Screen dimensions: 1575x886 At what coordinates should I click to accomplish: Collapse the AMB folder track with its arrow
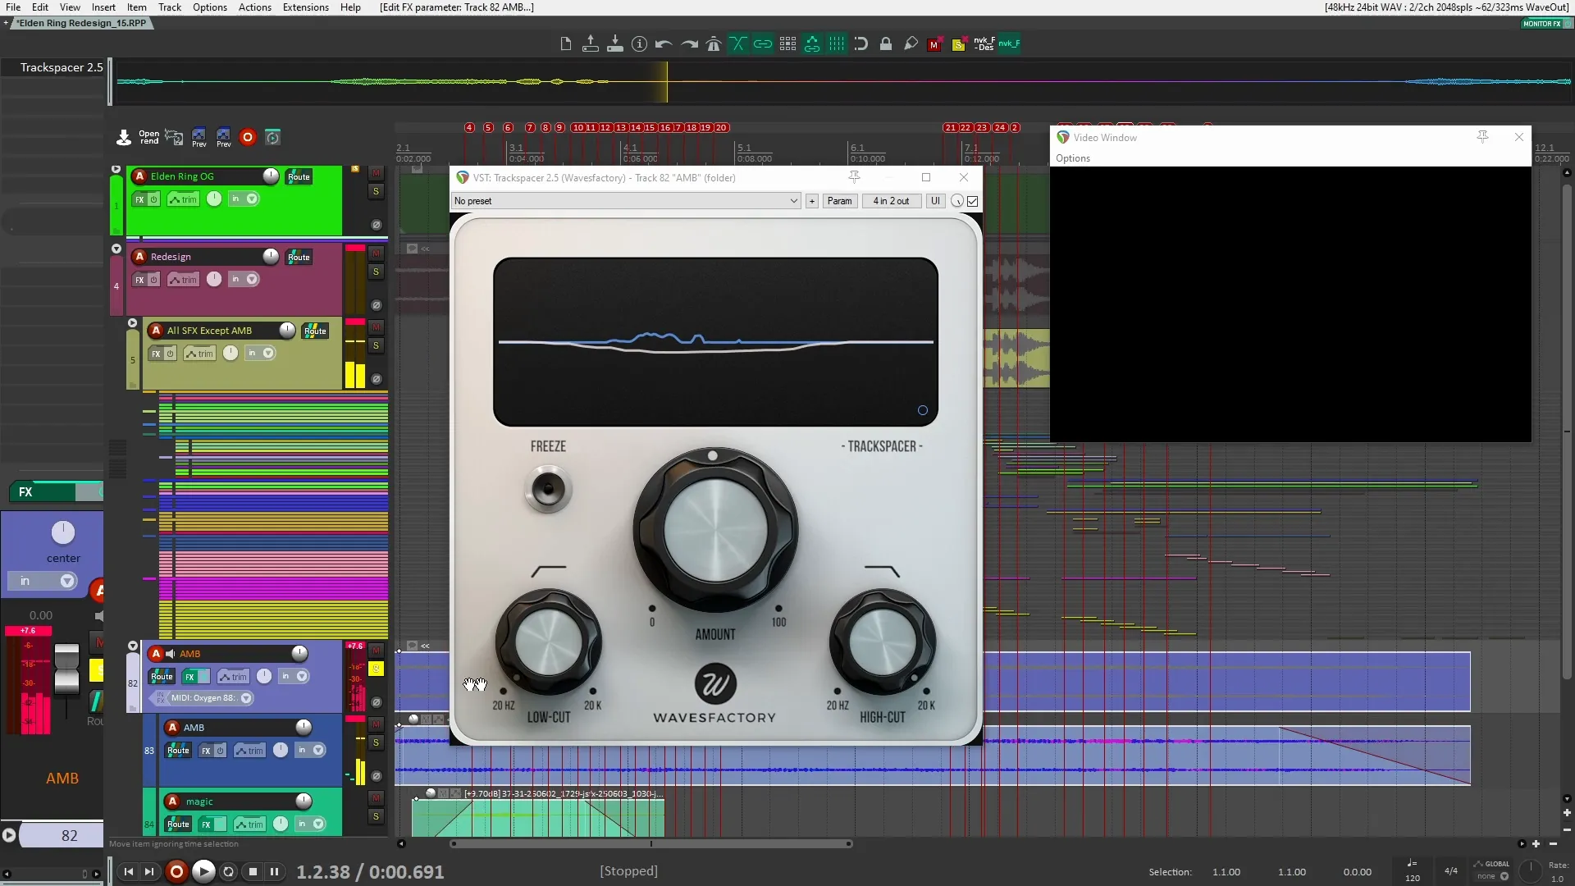tap(132, 646)
